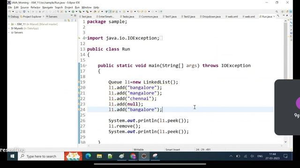Viewport: 300px width, 168px height.
Task: Click the Project Explorer filter icon
Action: click(72, 21)
